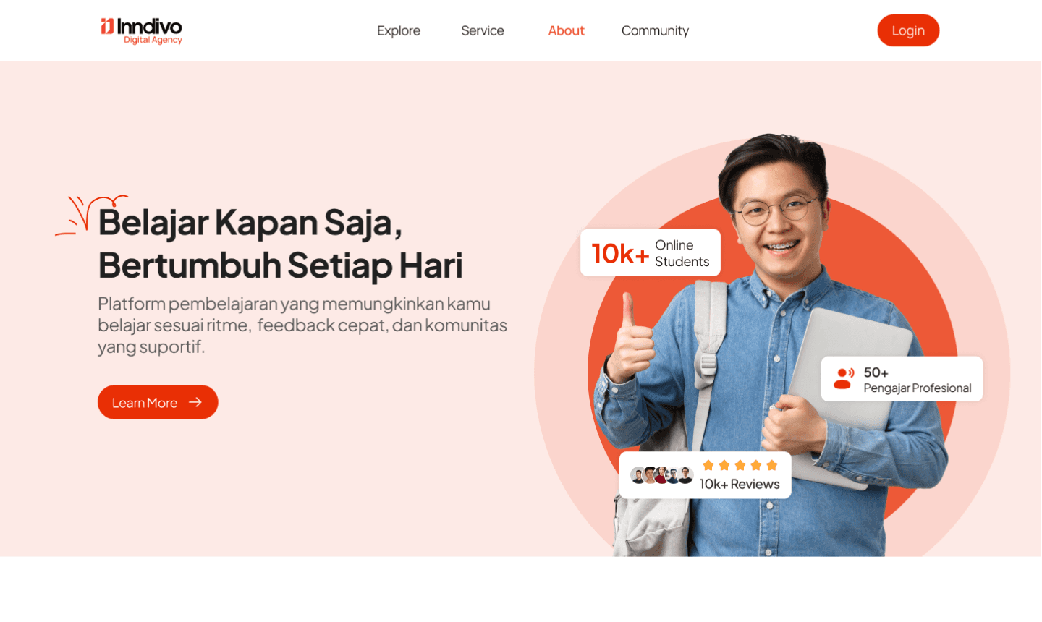1042x622 pixels.
Task: Click the arrow icon in Learn More
Action: [x=195, y=402]
